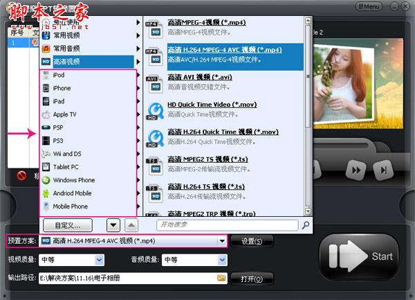Click the up arrow button beside 自定义
The width and height of the screenshot is (415, 300).
tap(131, 225)
